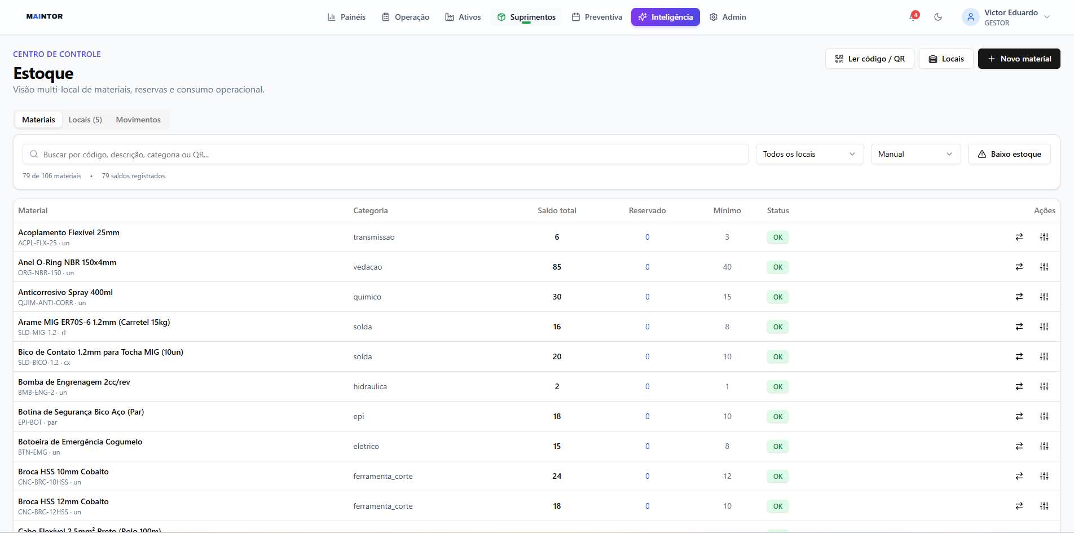The width and height of the screenshot is (1074, 533).
Task: Click the Categoria column header
Action: pos(371,210)
